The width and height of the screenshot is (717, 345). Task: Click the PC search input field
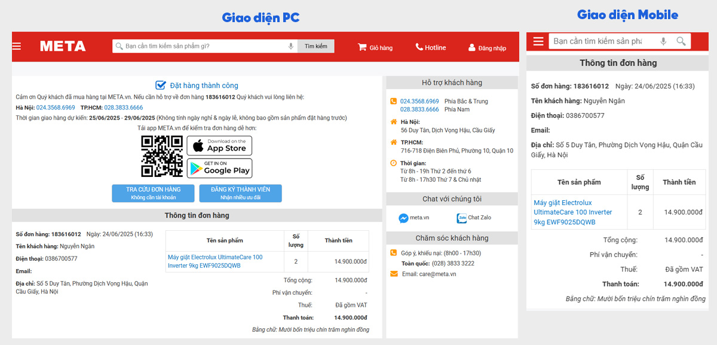pyautogui.click(x=205, y=46)
